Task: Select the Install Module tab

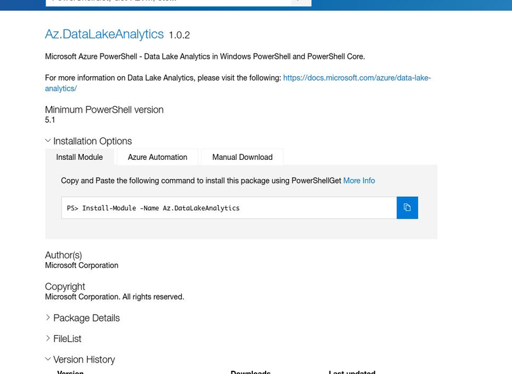Action: coord(79,157)
